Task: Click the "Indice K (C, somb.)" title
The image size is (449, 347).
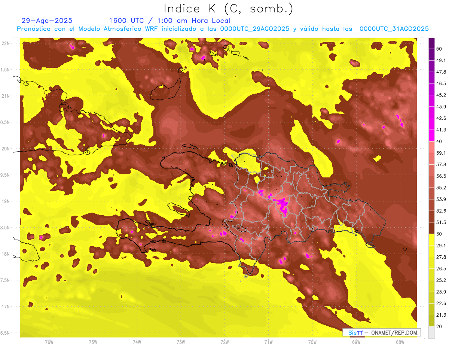Action: [228, 9]
